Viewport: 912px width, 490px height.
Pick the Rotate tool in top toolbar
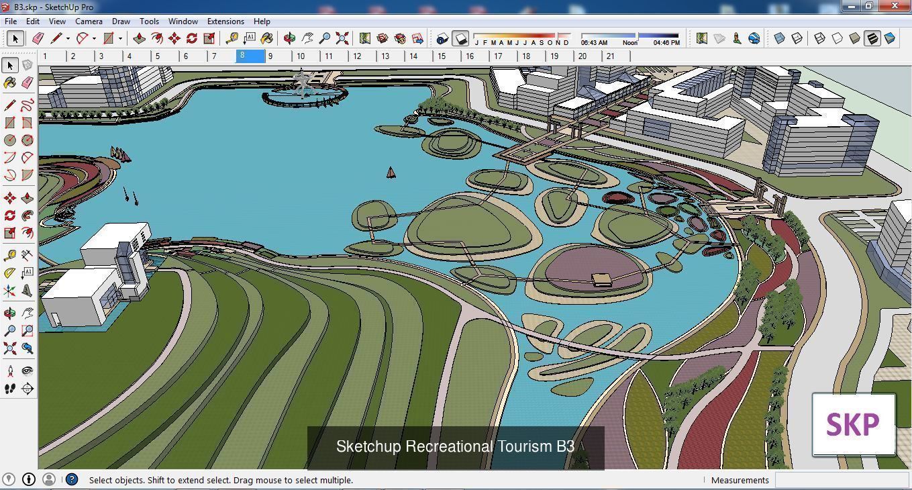(191, 38)
